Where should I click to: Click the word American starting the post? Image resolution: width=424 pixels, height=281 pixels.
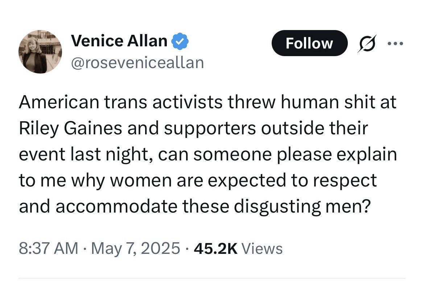[x=59, y=102]
